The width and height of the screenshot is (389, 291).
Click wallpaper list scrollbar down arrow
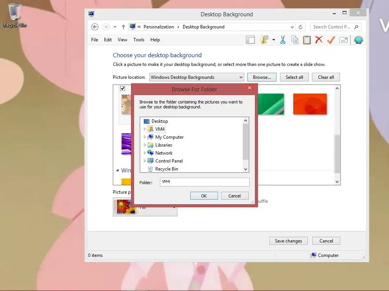[x=337, y=181]
